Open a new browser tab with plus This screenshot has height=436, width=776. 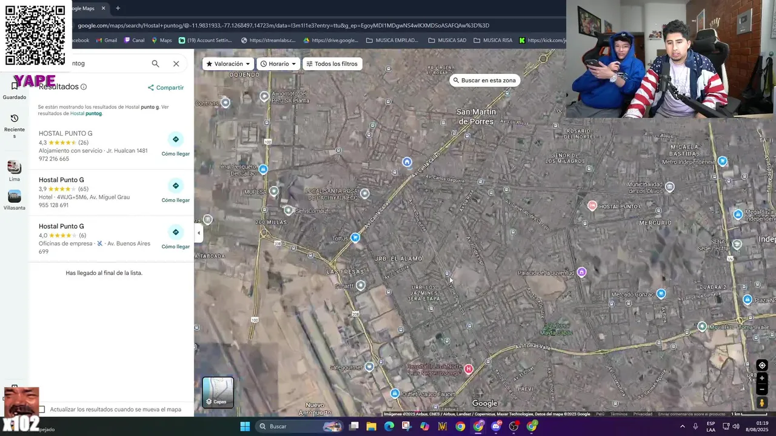click(118, 8)
